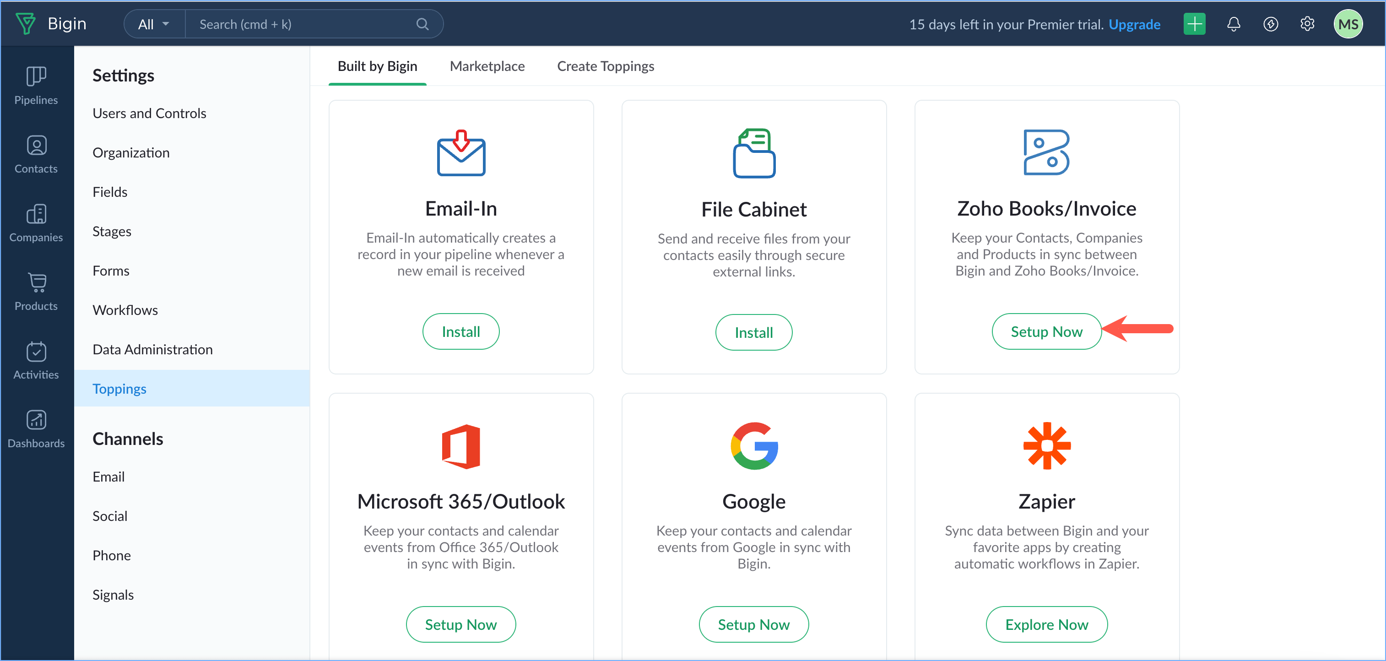Switch to the Create Toppings tab
This screenshot has width=1386, height=661.
605,66
